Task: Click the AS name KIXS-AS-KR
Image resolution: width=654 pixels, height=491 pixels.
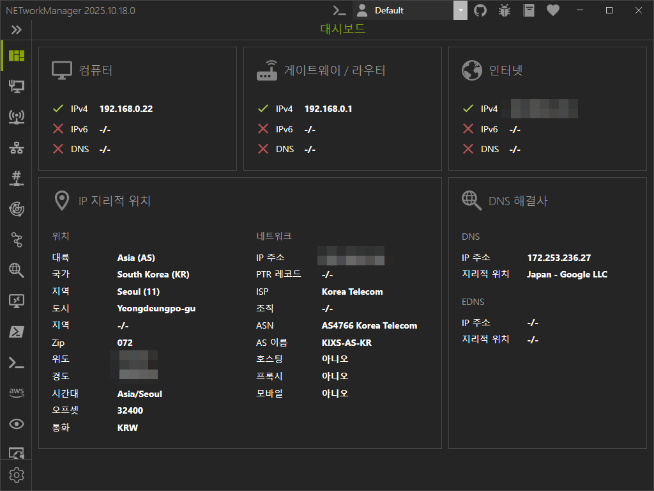Action: pos(347,343)
